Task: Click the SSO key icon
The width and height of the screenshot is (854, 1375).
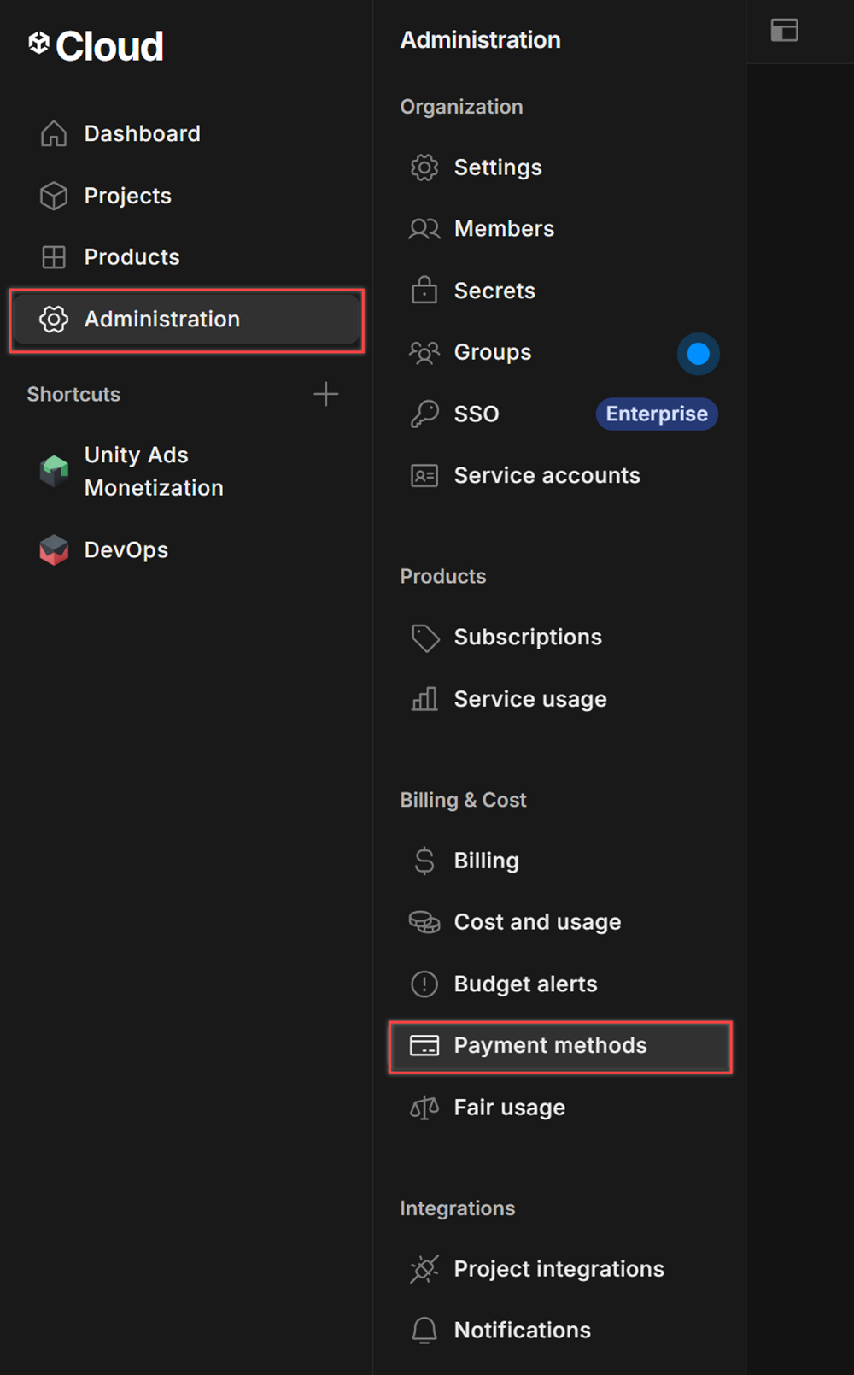Action: pos(424,414)
